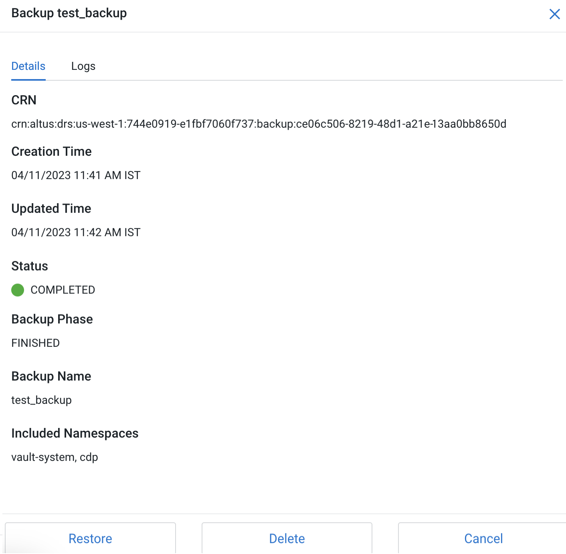Click the FINISHED backup phase text
Viewport: 566px width, 554px height.
pos(35,343)
